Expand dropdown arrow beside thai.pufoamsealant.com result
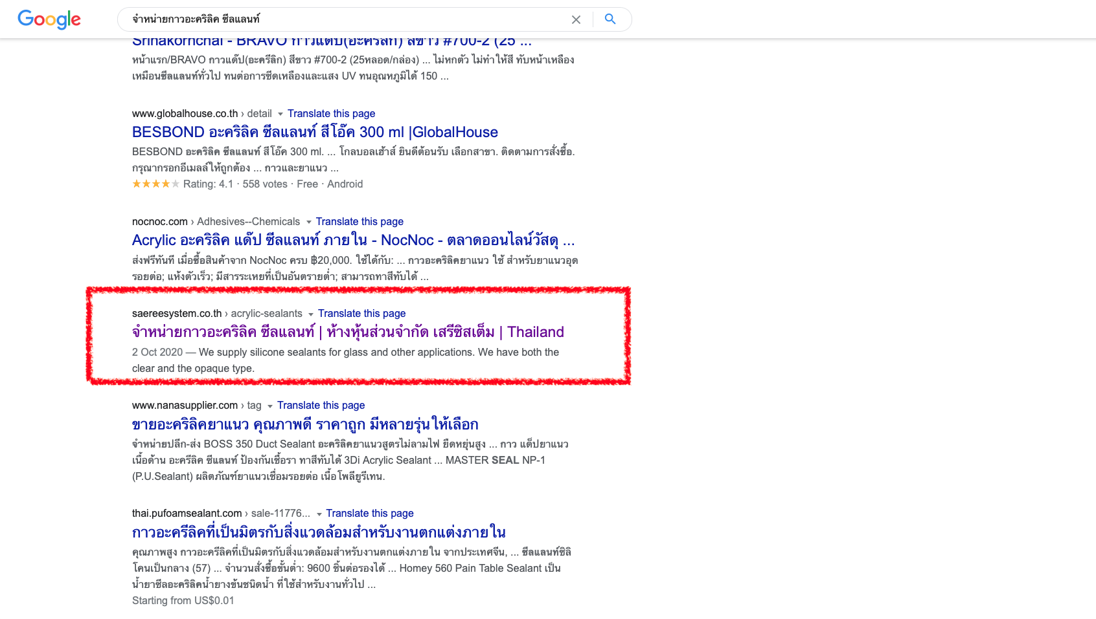This screenshot has height=619, width=1096. (x=319, y=514)
